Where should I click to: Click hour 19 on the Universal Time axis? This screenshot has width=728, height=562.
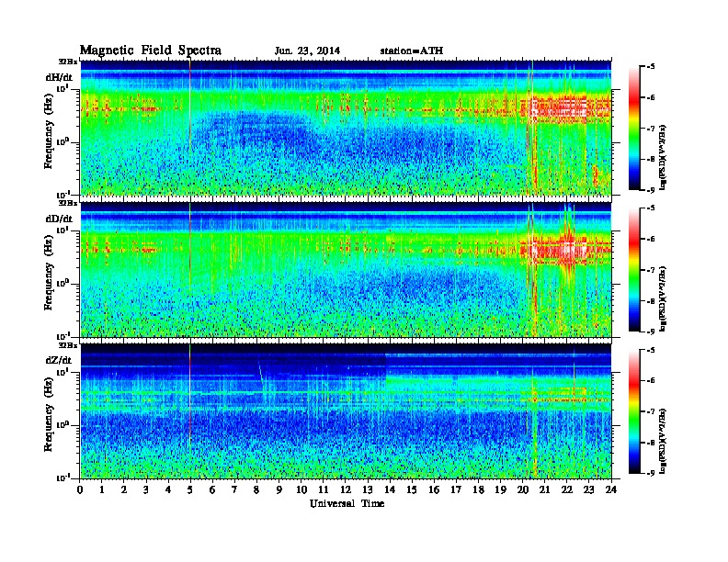[500, 489]
